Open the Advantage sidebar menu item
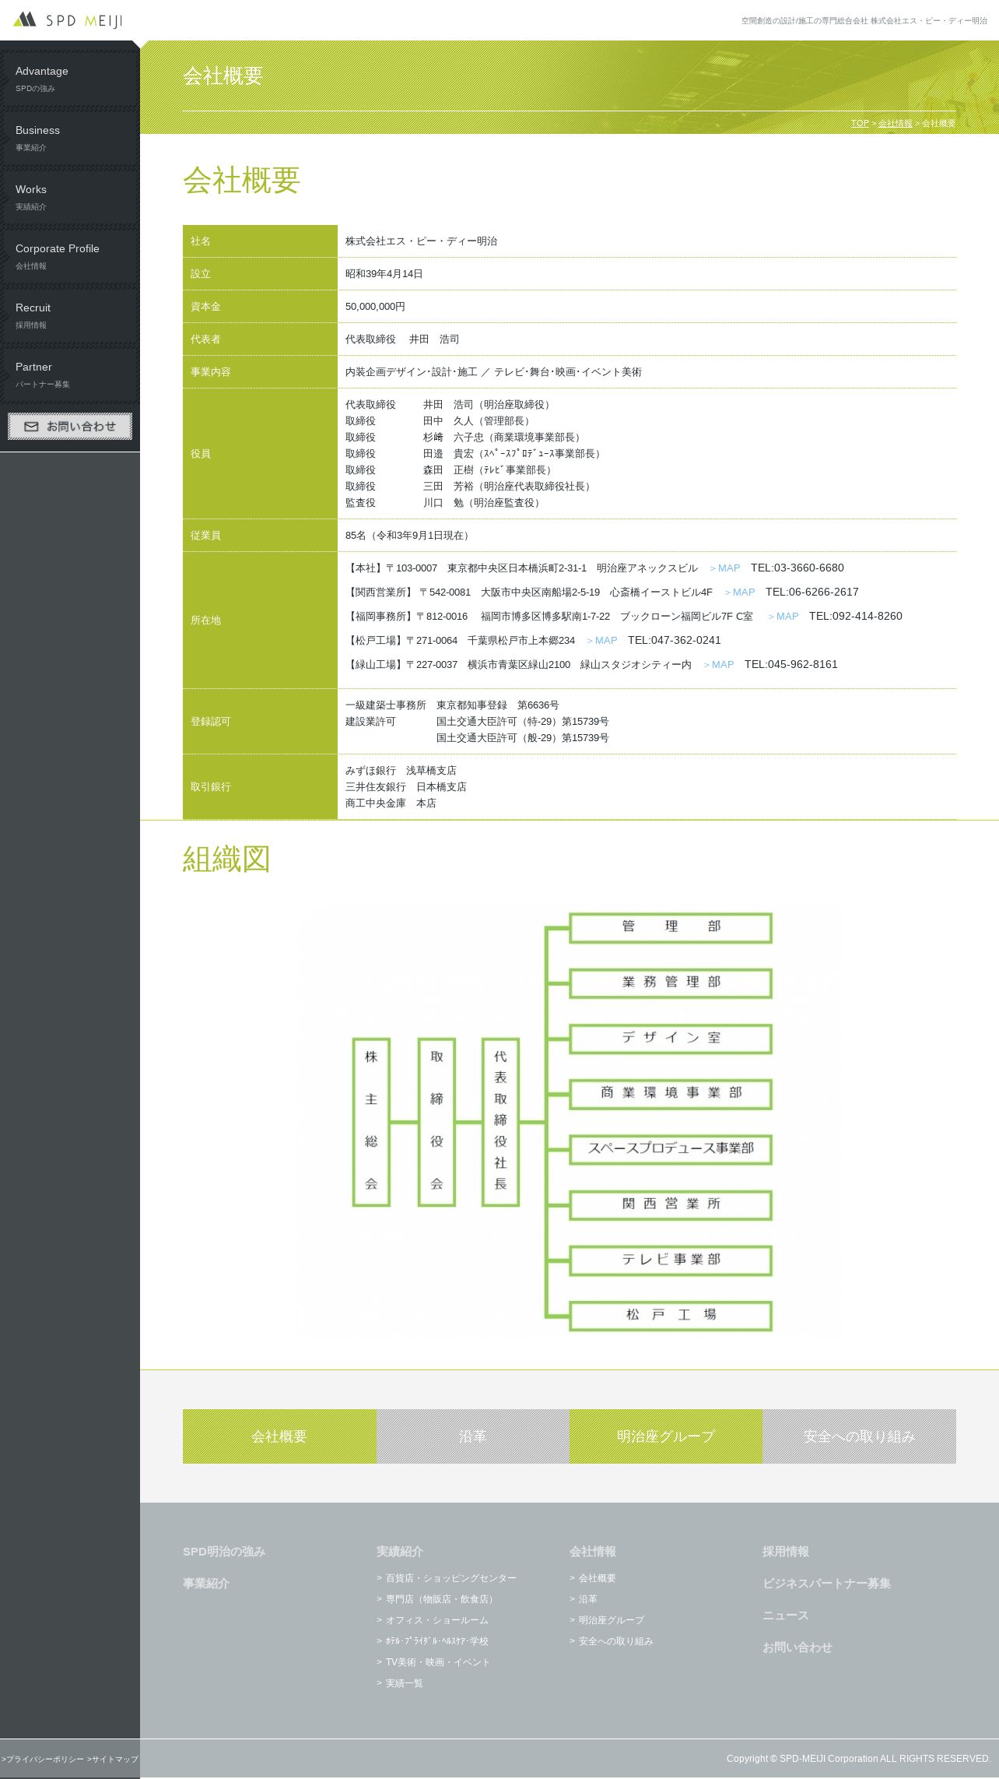The image size is (999, 1779). [70, 79]
